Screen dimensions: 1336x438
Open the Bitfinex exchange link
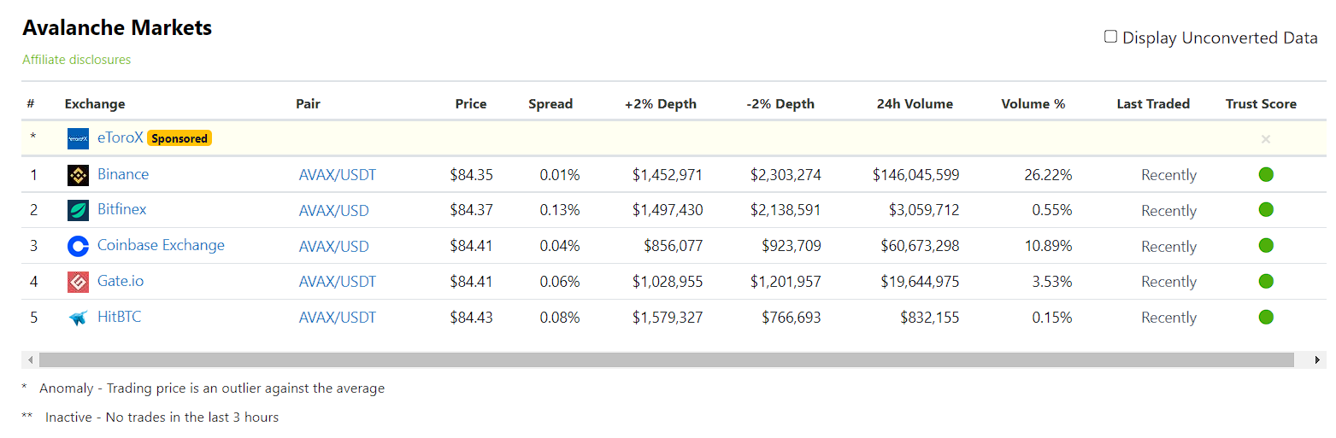122,209
